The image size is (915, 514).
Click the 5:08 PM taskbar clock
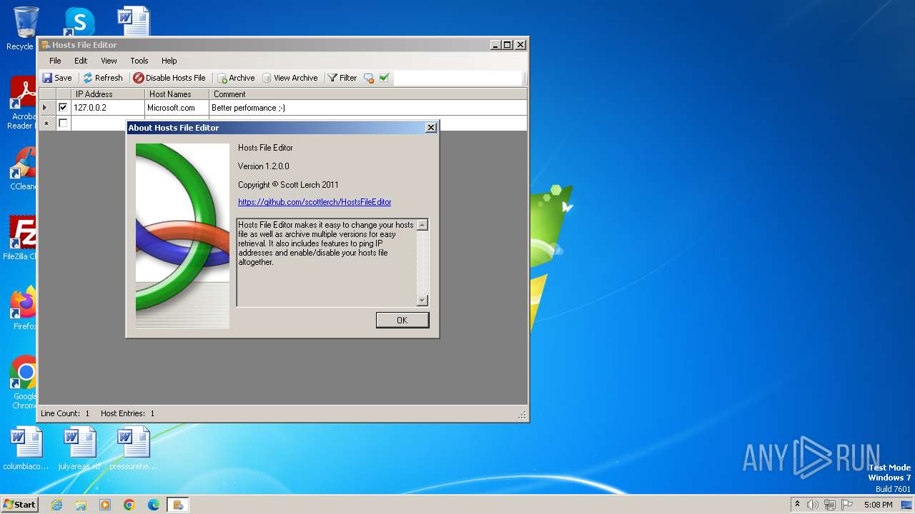(x=878, y=505)
